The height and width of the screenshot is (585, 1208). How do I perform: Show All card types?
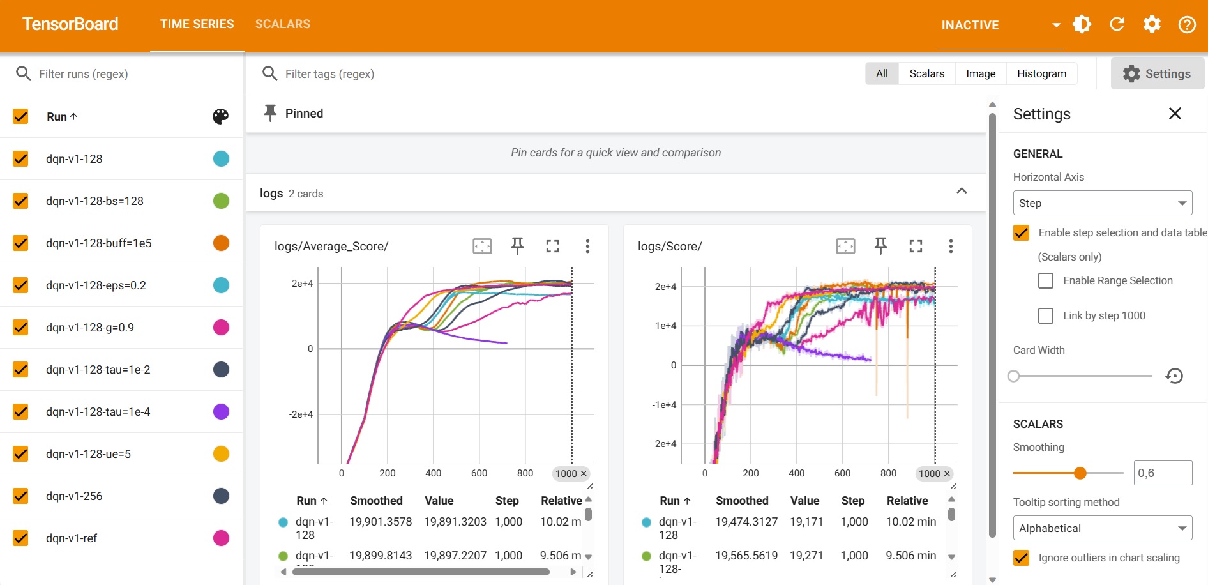pos(882,73)
